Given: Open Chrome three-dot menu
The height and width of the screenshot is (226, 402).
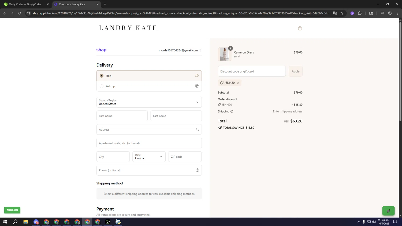Looking at the screenshot, I should pos(397,13).
